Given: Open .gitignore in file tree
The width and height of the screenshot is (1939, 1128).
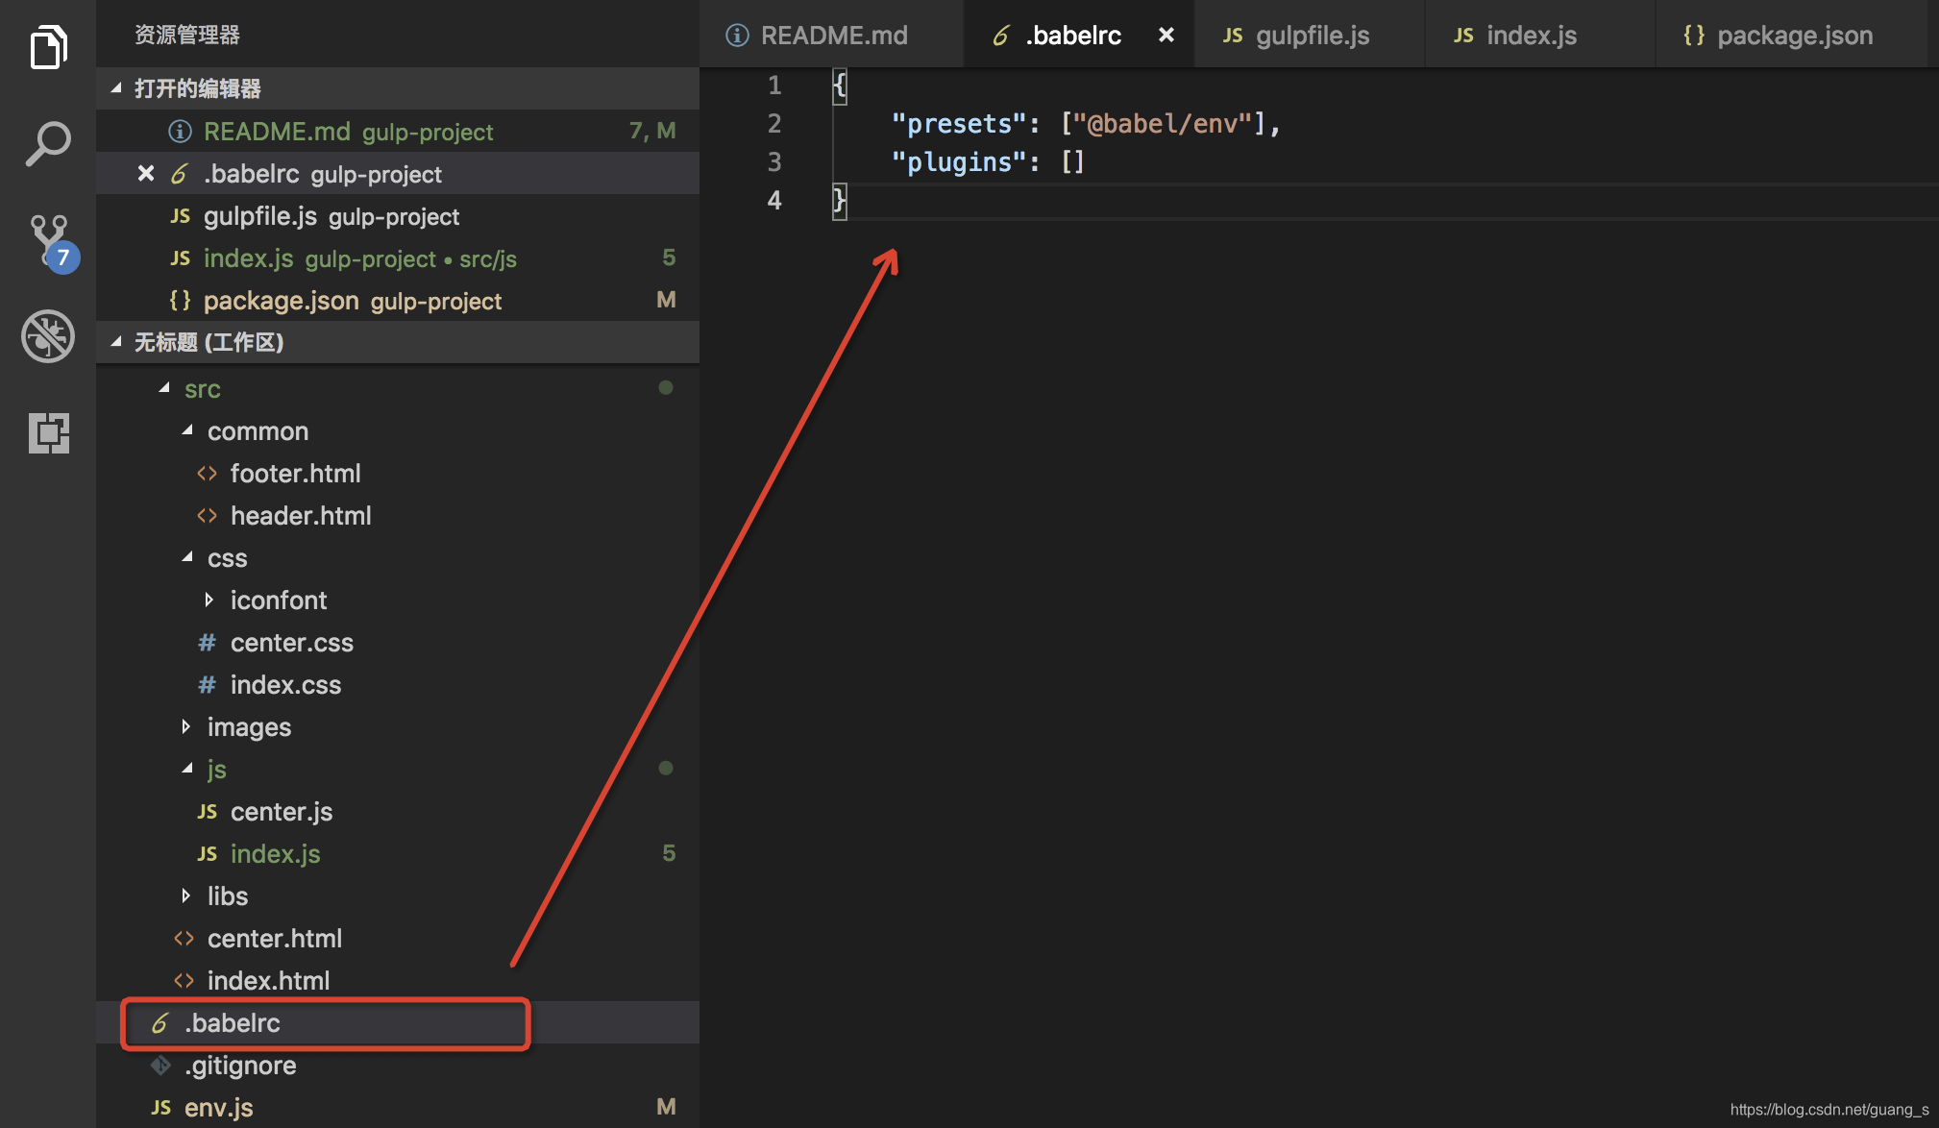Looking at the screenshot, I should pos(398,1066).
